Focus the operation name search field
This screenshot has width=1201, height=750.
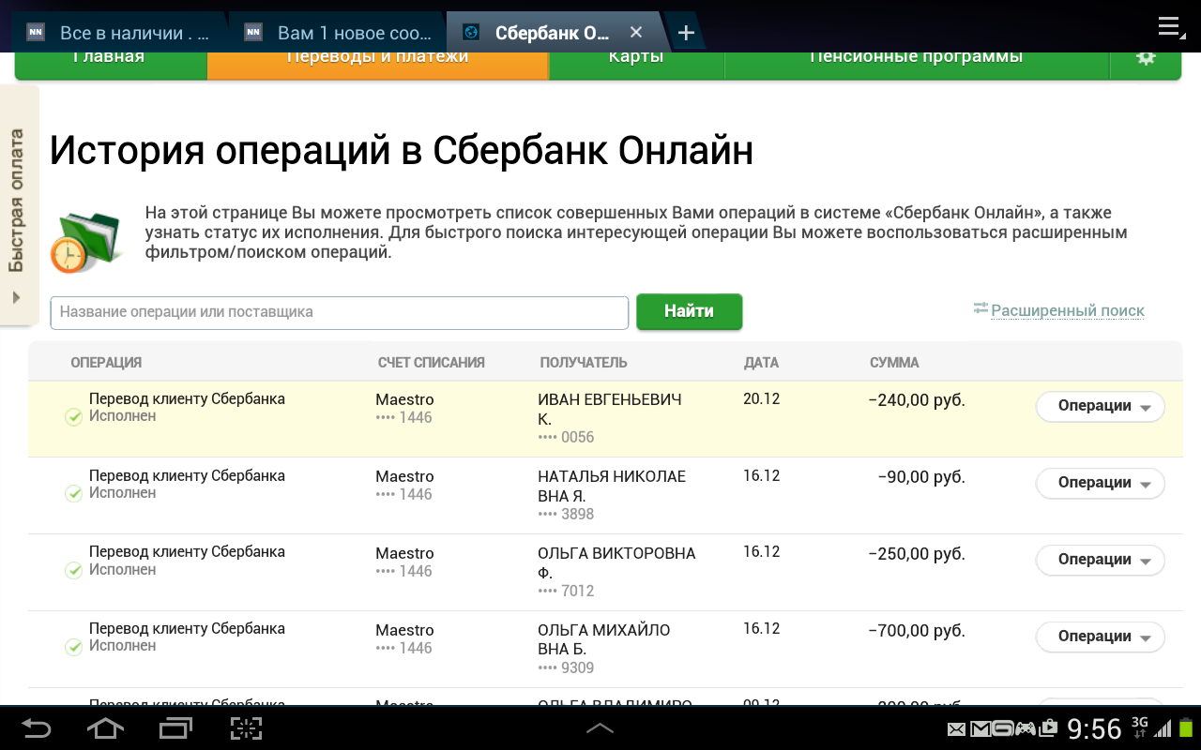pyautogui.click(x=340, y=312)
